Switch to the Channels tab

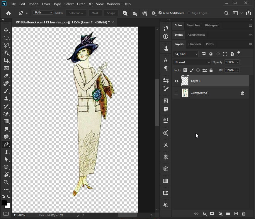point(195,44)
